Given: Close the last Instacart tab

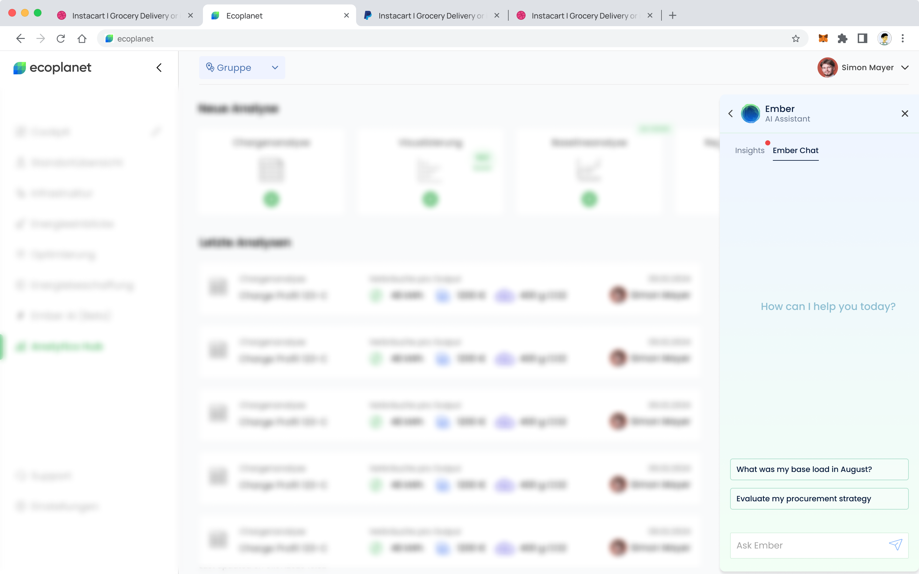Looking at the screenshot, I should click(x=650, y=16).
